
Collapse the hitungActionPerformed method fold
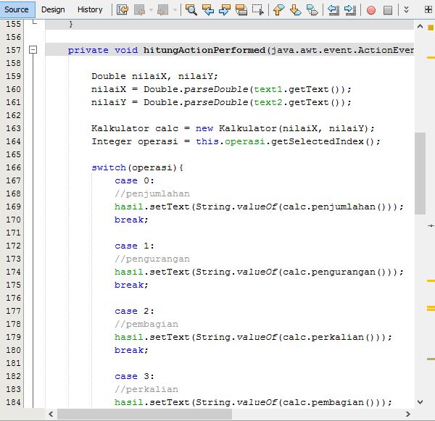[x=33, y=50]
